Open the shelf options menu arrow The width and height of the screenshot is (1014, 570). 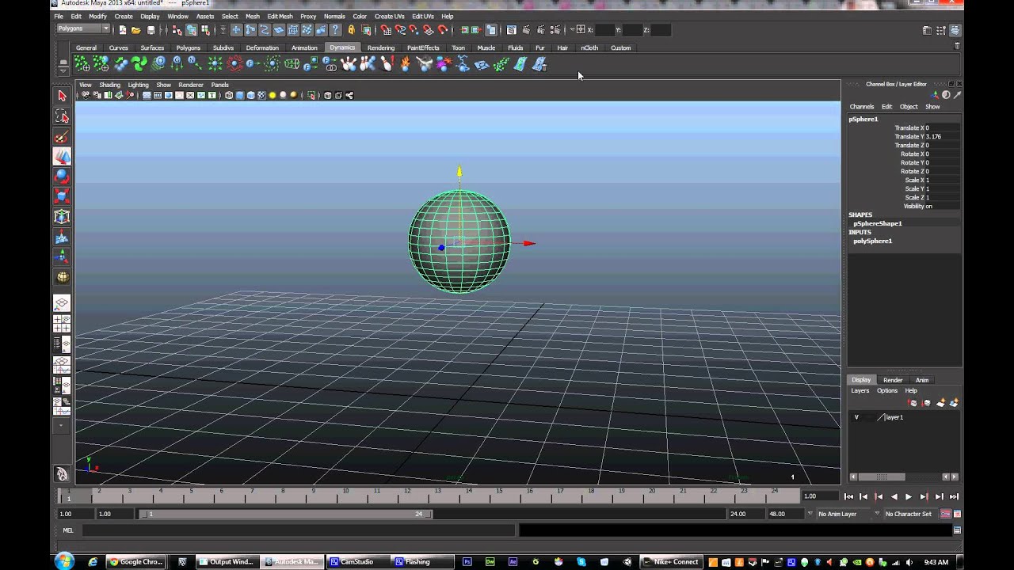pos(63,70)
